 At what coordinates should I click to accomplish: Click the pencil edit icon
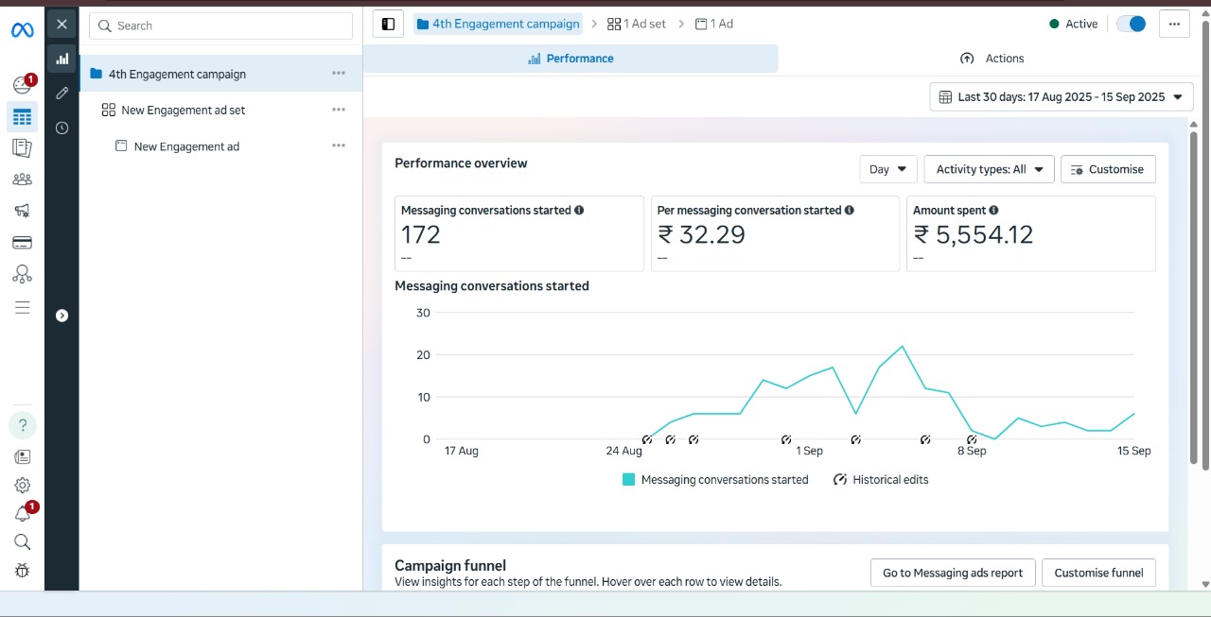pos(62,93)
